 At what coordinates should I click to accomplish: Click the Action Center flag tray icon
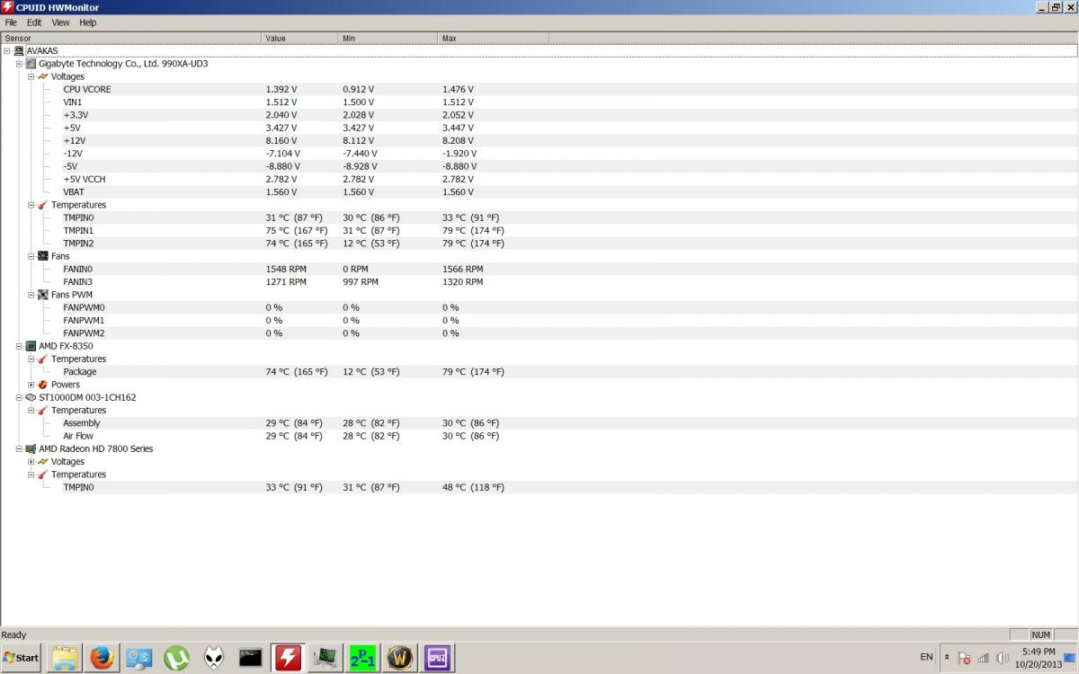(964, 658)
